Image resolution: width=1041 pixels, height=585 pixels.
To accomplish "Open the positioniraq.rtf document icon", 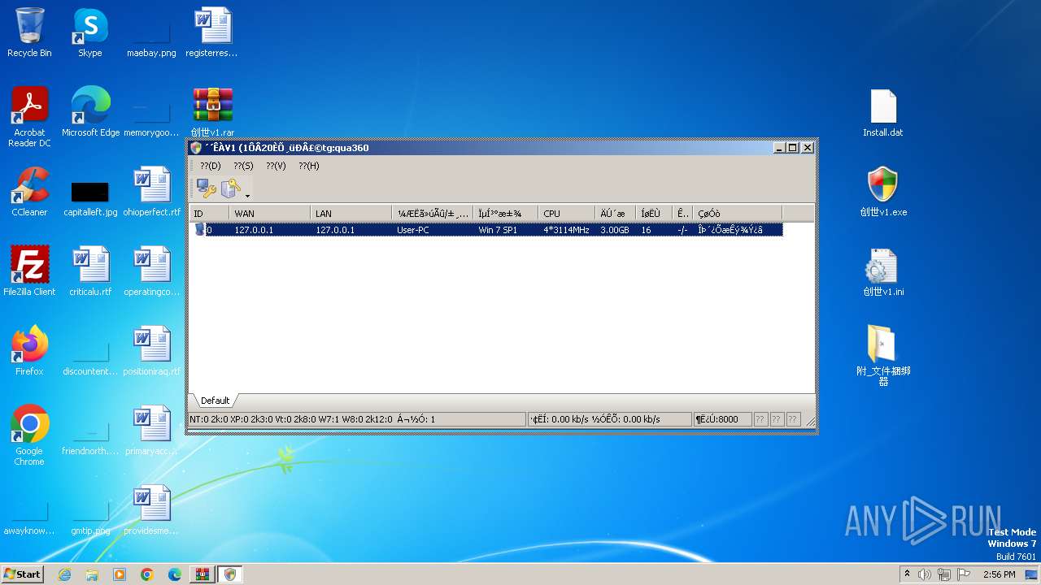I will pyautogui.click(x=151, y=351).
